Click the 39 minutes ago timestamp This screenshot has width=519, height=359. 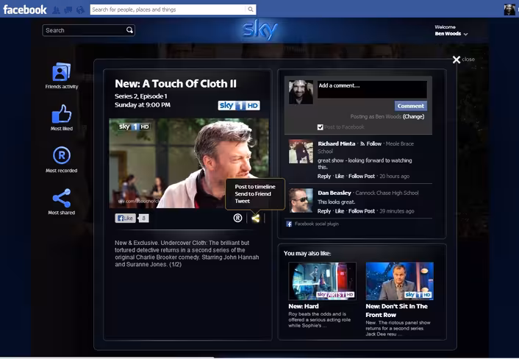click(396, 211)
